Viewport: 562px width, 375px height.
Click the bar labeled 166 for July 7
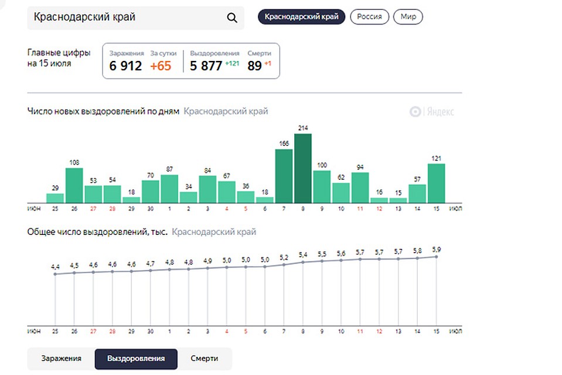tap(284, 175)
